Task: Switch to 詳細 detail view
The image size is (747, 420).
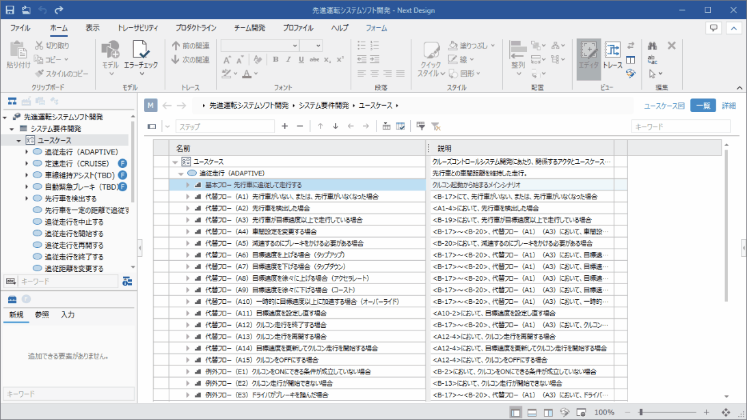Action: (729, 106)
